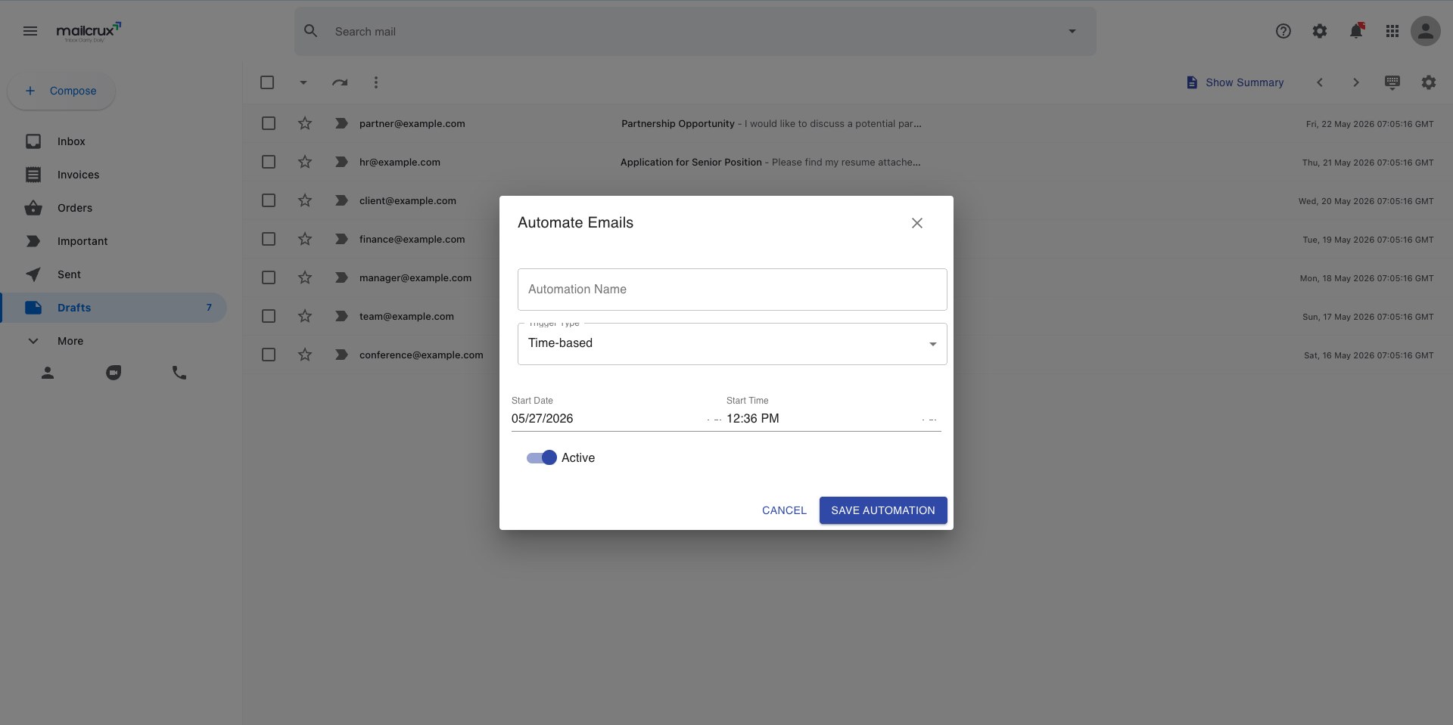Tick the select-all checkbox in toolbar
This screenshot has height=725, width=1453.
[267, 82]
